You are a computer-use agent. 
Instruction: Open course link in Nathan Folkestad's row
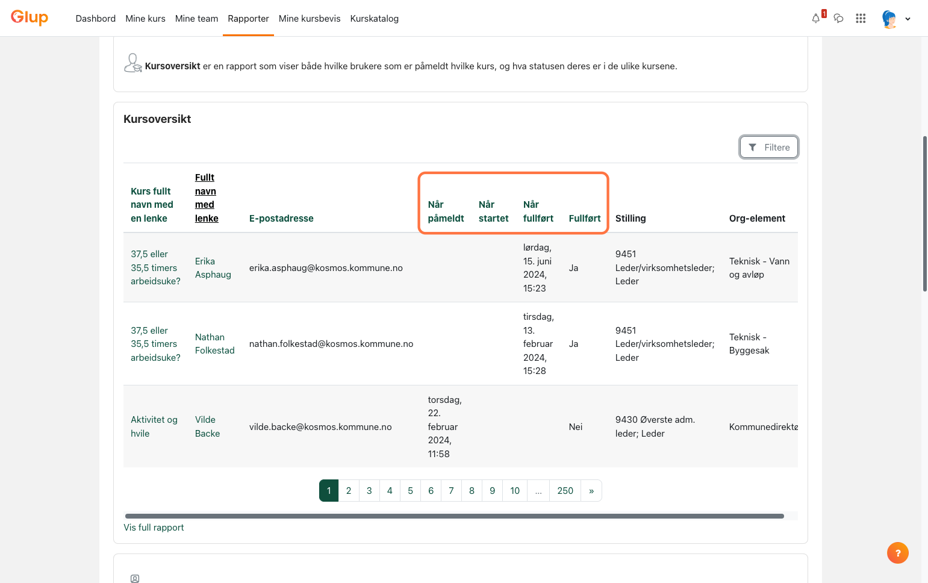click(x=155, y=344)
